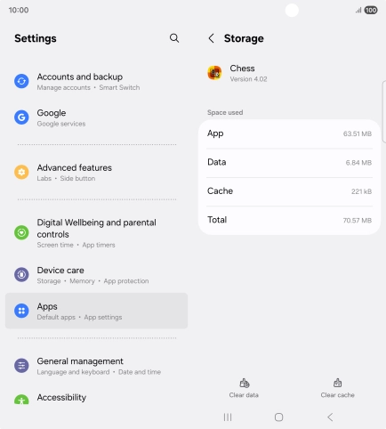Open General management settings
This screenshot has height=429, width=386.
[96, 366]
